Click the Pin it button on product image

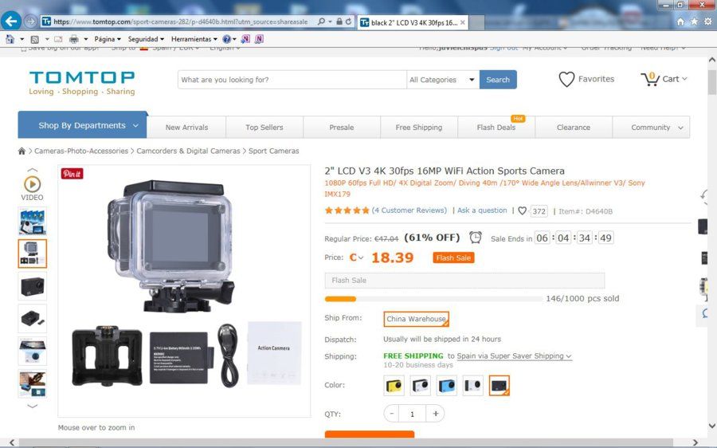(x=72, y=174)
